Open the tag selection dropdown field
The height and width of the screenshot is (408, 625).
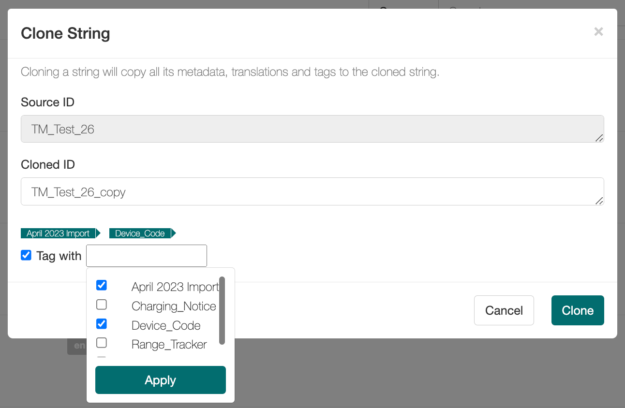pos(146,255)
